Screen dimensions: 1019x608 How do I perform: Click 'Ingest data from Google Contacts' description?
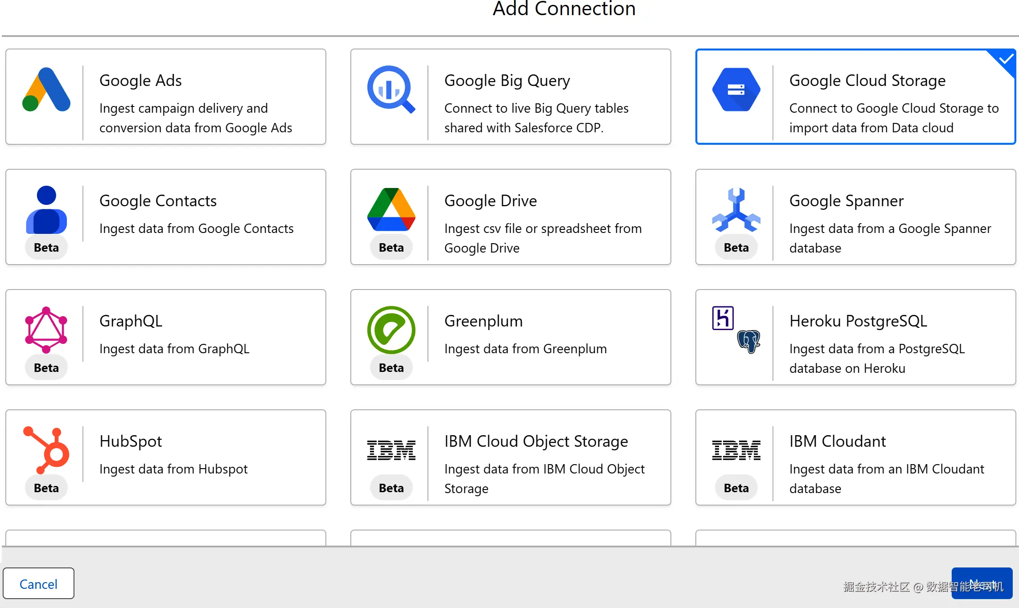(x=197, y=229)
